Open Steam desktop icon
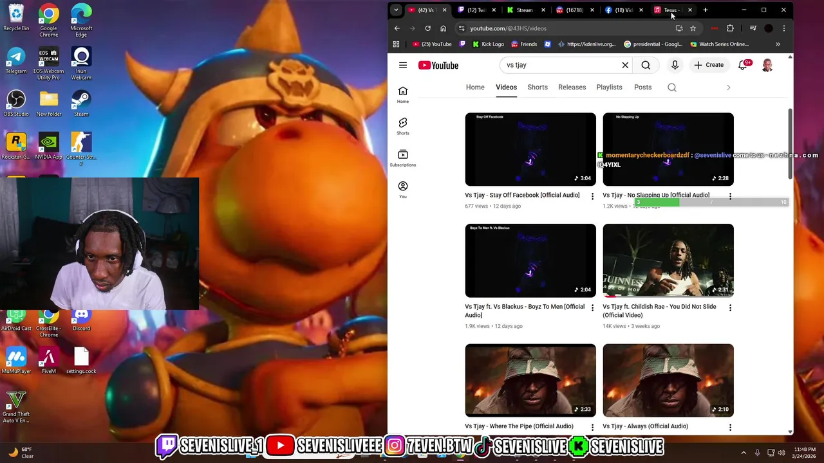This screenshot has height=463, width=824. [81, 103]
